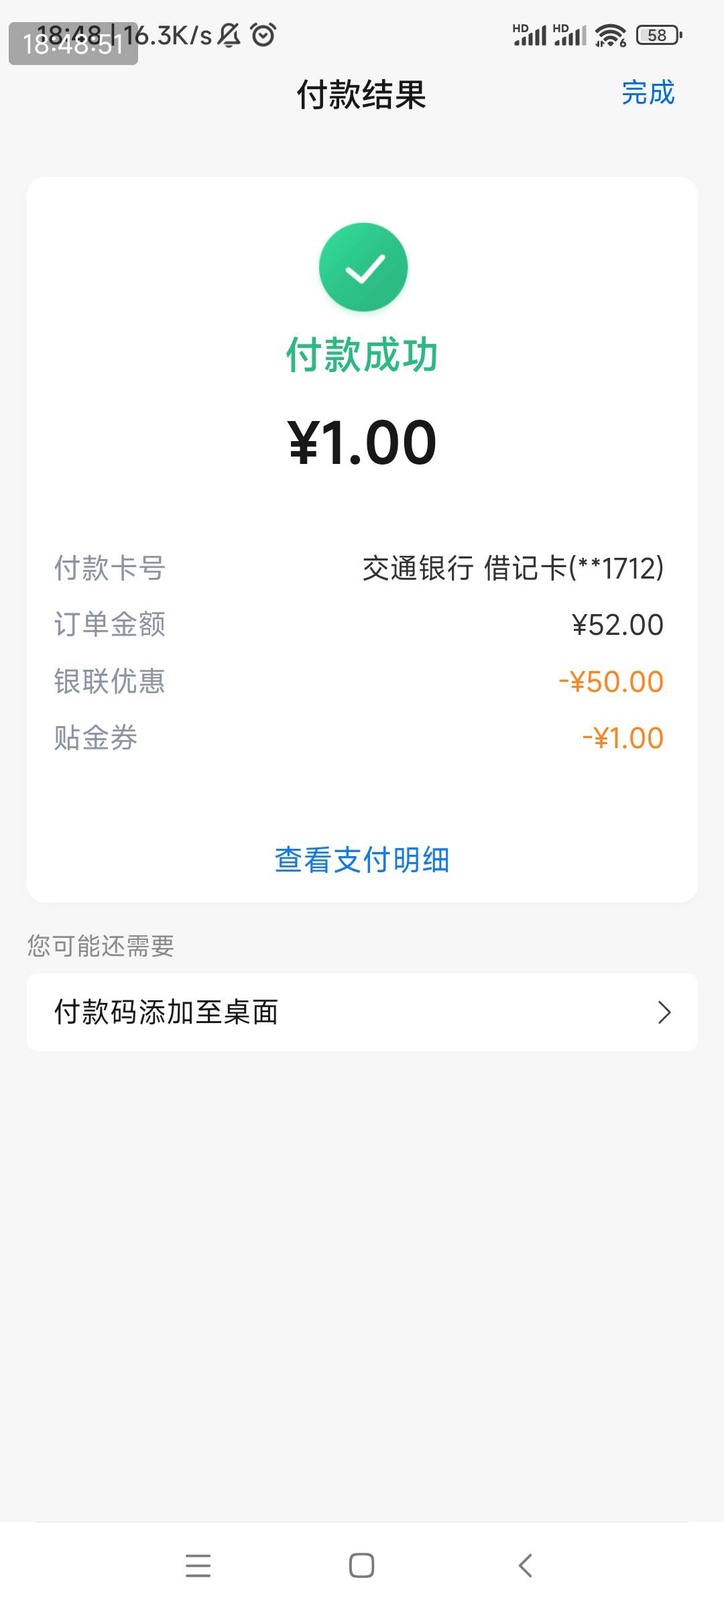Screen dimensions: 724x1609
Task: Tap the Wi-Fi status icon
Action: [x=609, y=35]
